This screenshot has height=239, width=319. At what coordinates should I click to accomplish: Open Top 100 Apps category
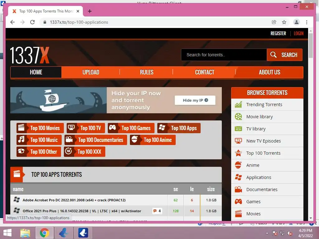pyautogui.click(x=179, y=128)
